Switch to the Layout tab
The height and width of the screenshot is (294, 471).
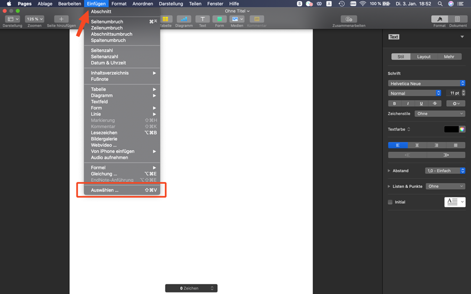pyautogui.click(x=424, y=56)
